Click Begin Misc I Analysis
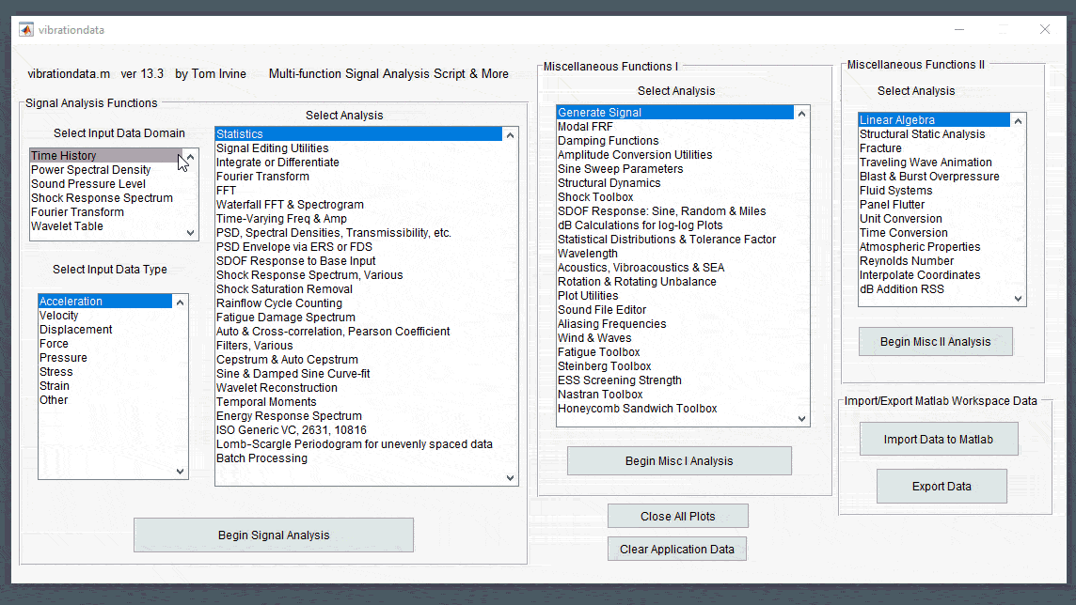 tap(679, 460)
